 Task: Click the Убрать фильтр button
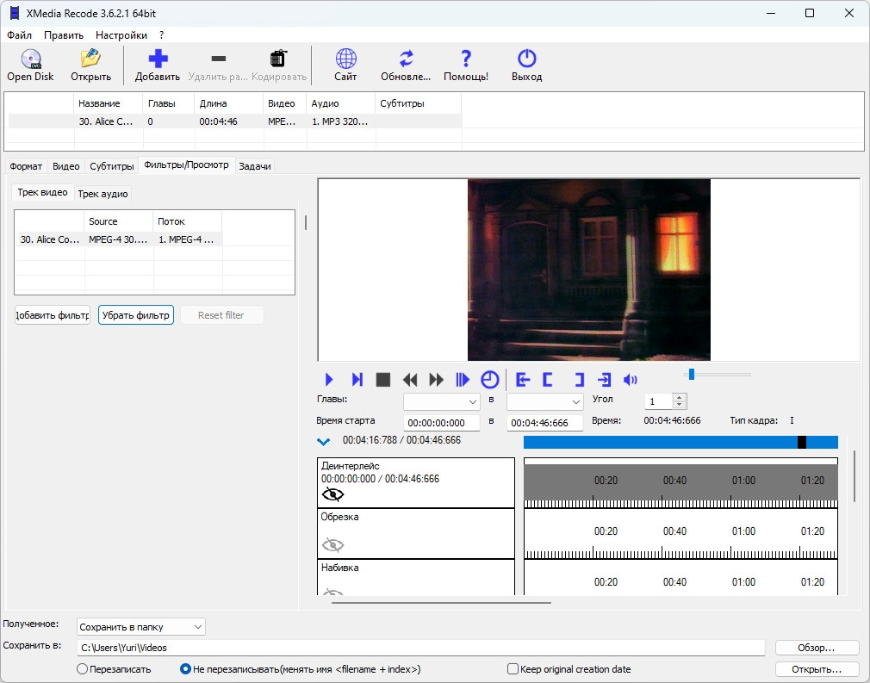coord(136,315)
